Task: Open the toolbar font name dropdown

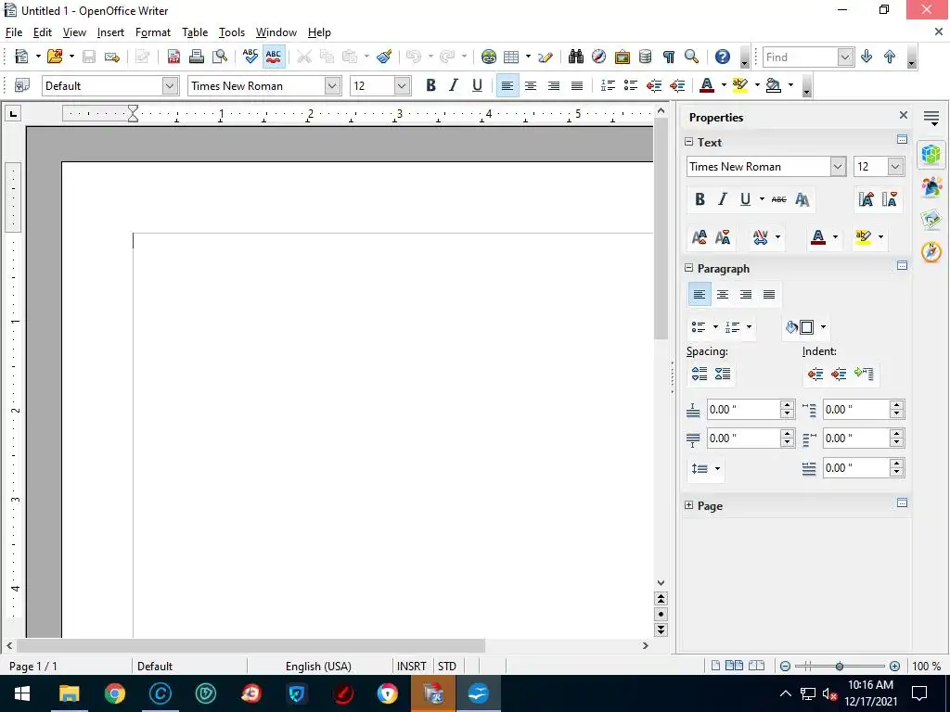Action: click(x=332, y=86)
